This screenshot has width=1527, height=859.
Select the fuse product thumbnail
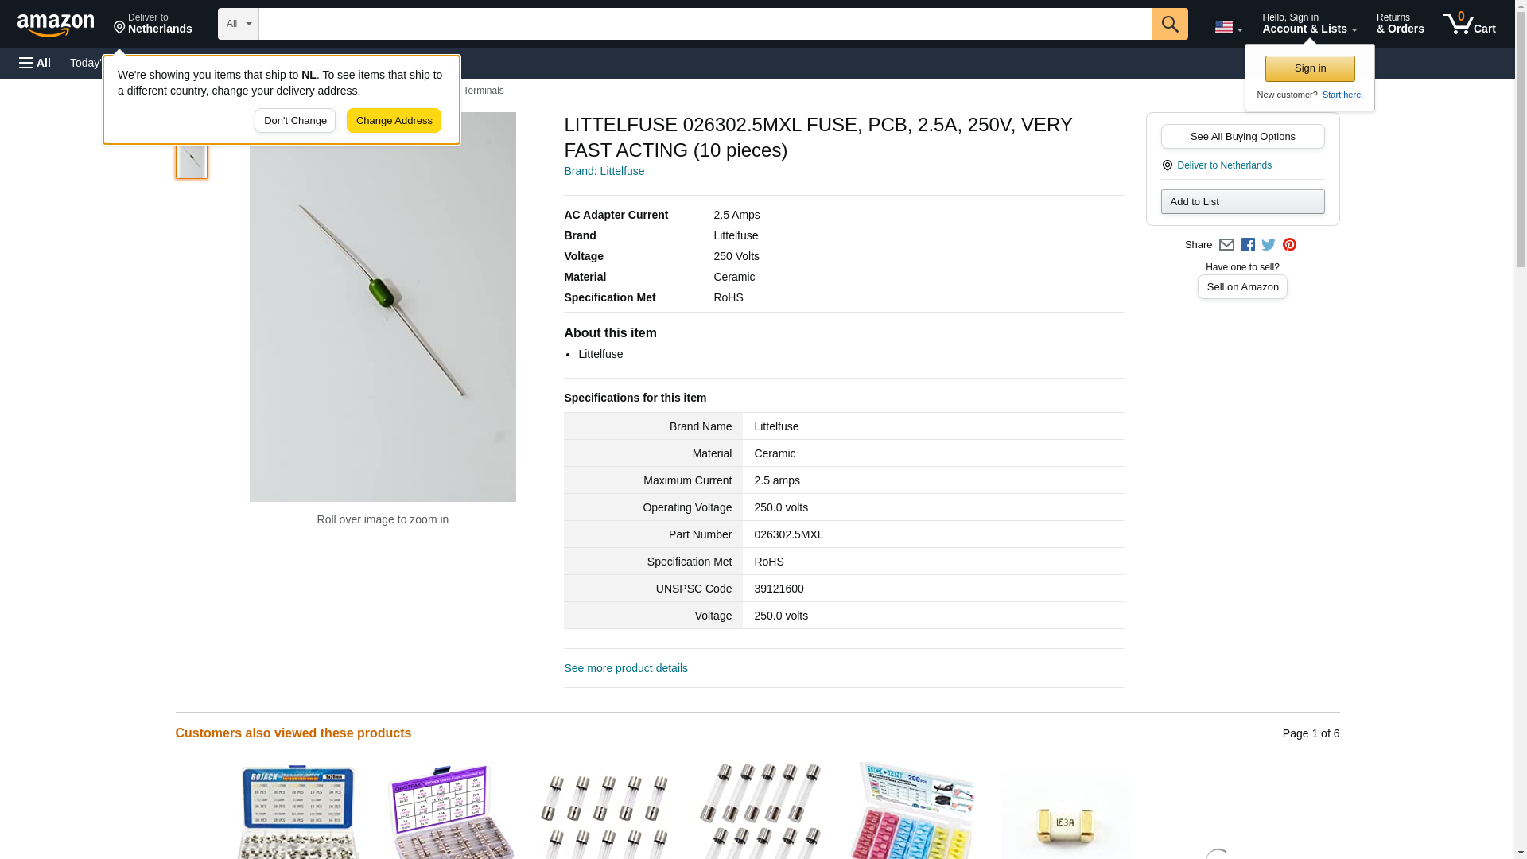pyautogui.click(x=192, y=159)
